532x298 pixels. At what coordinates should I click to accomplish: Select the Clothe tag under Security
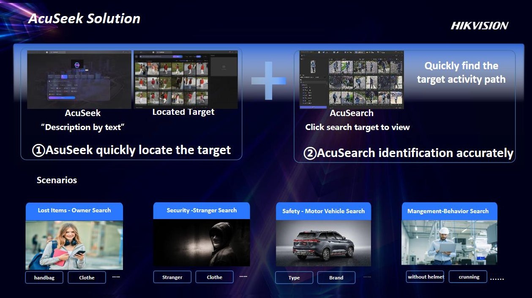click(x=214, y=277)
